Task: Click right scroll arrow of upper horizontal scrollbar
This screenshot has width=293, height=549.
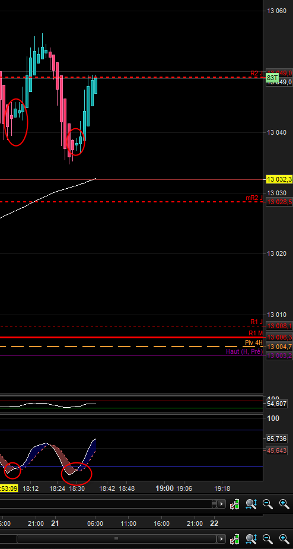Action: pos(222,504)
